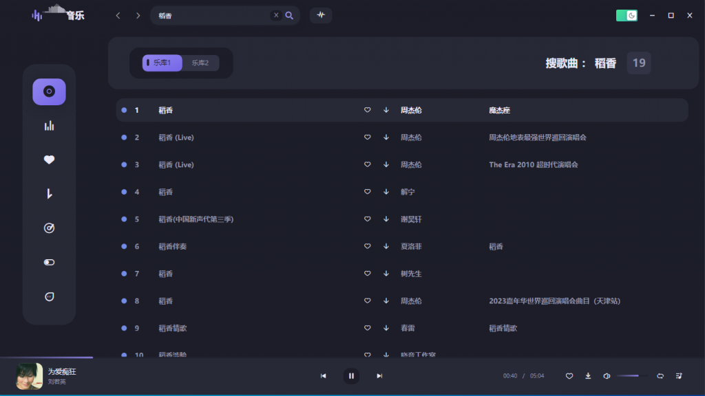The width and height of the screenshot is (705, 396).
Task: Open the compass navigation sidebar icon
Action: (x=48, y=228)
